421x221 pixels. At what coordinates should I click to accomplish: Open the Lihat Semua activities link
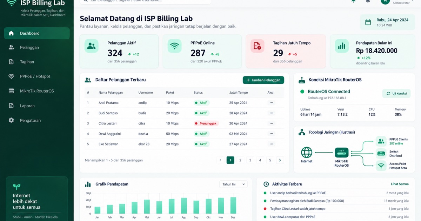pos(400,184)
